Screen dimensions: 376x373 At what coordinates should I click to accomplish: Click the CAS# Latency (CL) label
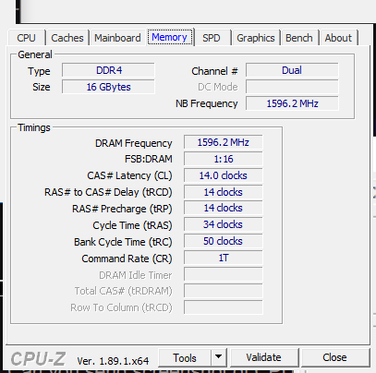(129, 175)
